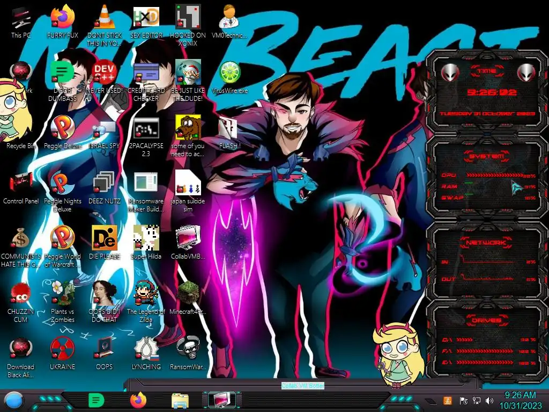Open the VLC cone desktop shortcut
Screen dimensions: 549x412
(x=105, y=25)
